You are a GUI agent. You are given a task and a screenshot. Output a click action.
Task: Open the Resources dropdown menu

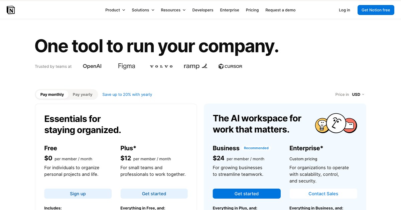point(173,10)
